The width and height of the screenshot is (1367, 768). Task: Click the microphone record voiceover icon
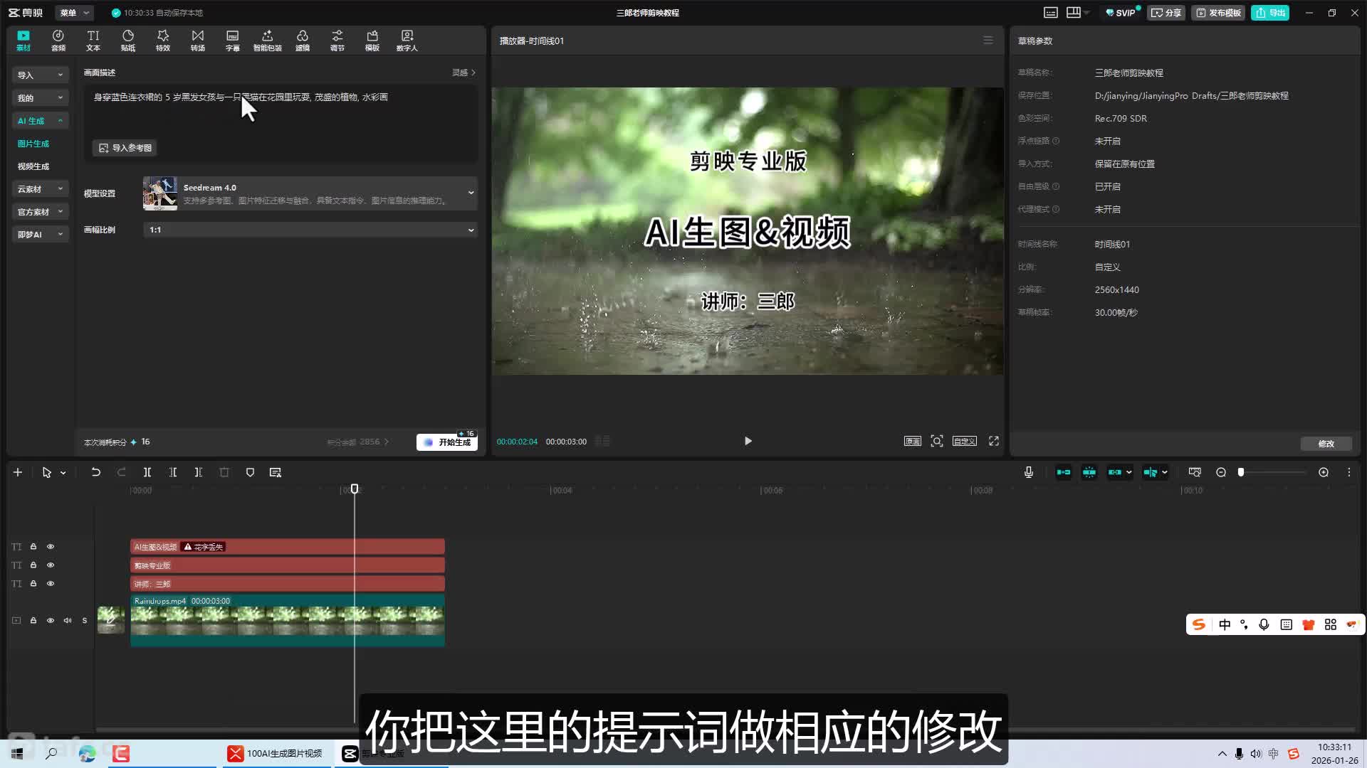tap(1028, 472)
